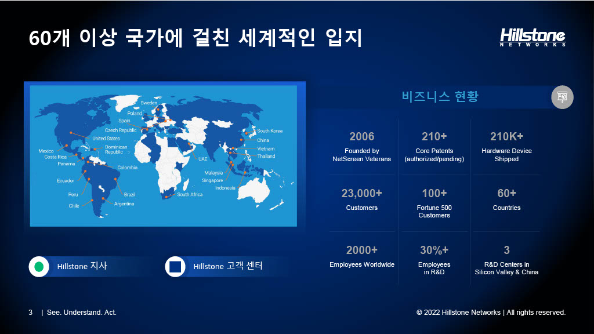Click the Employees Worldwide caption
The width and height of the screenshot is (594, 334).
(x=362, y=264)
